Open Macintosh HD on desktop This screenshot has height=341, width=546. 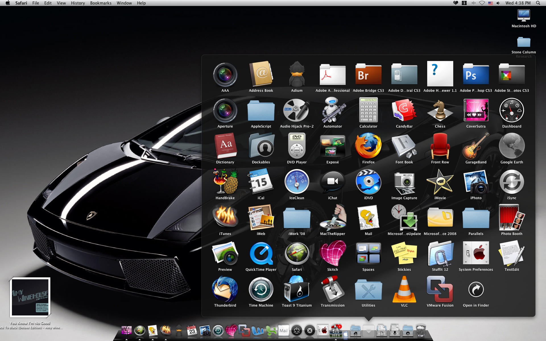click(524, 16)
